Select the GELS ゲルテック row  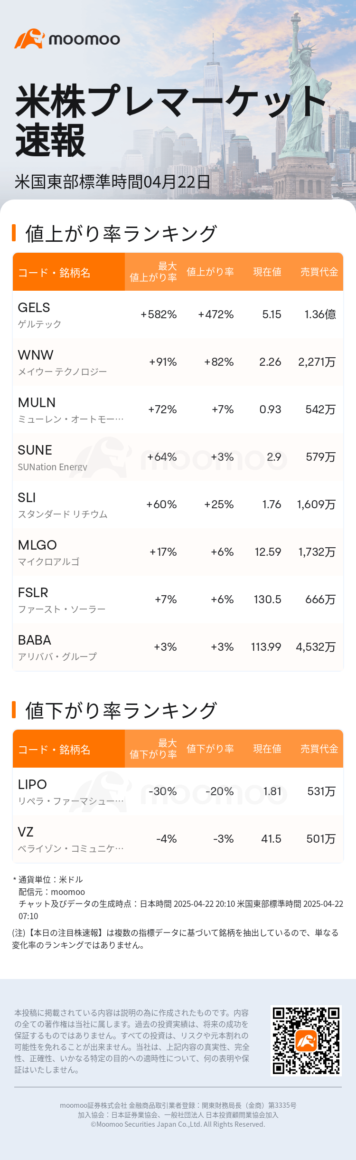point(178,314)
